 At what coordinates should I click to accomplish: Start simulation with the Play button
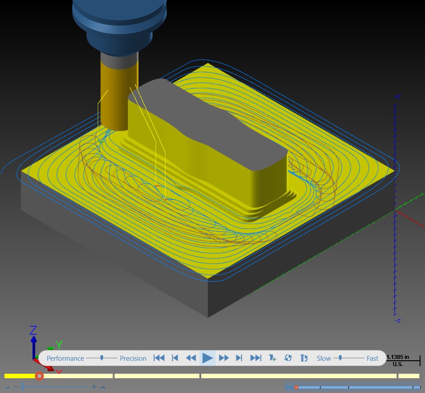[208, 358]
